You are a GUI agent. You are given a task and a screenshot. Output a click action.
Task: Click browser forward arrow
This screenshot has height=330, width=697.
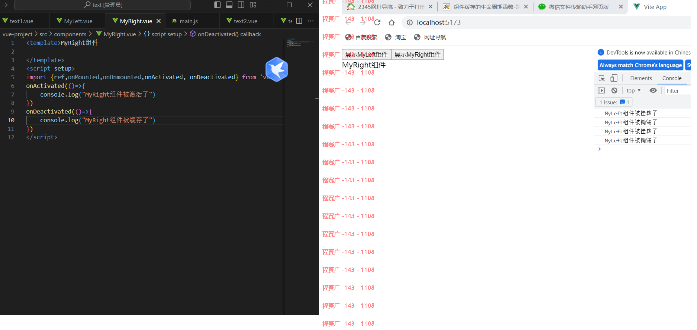pyautogui.click(x=363, y=22)
